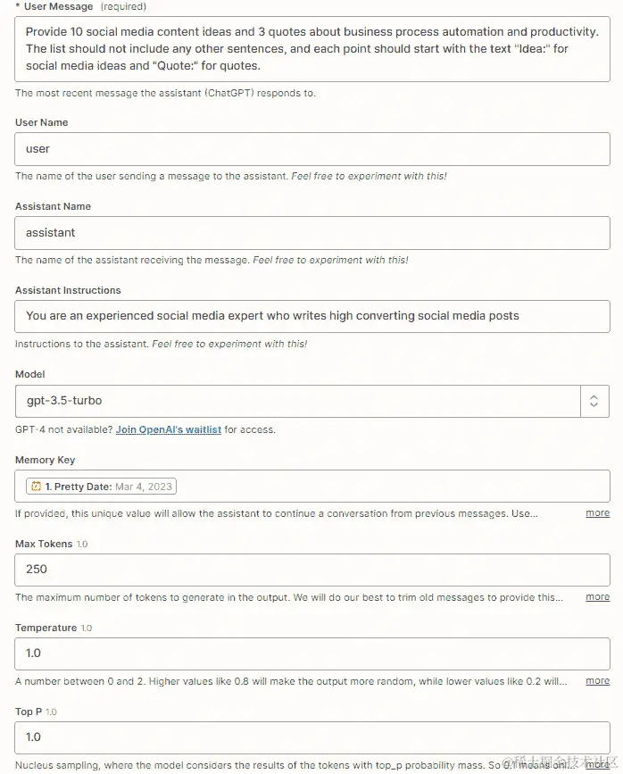Click the Assistant Instructions input field
This screenshot has height=774, width=623.
pyautogui.click(x=312, y=316)
